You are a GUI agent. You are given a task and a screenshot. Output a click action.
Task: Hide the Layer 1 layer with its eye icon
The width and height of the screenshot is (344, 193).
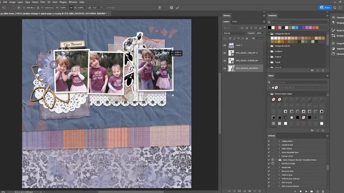coord(225,45)
